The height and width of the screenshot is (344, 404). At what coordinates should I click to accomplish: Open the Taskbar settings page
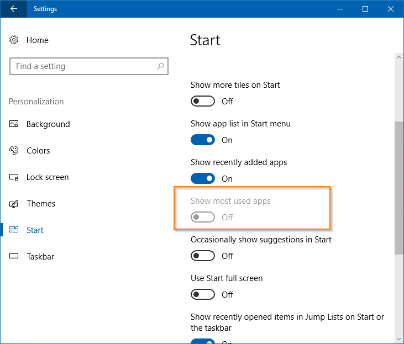41,256
